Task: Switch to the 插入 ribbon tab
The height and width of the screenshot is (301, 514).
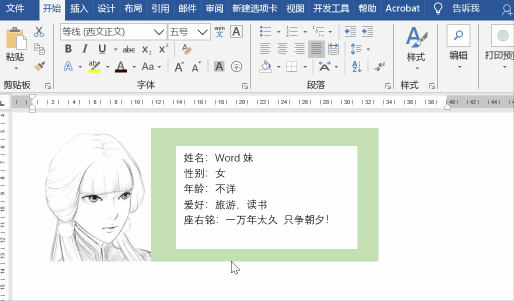Action: (x=79, y=8)
